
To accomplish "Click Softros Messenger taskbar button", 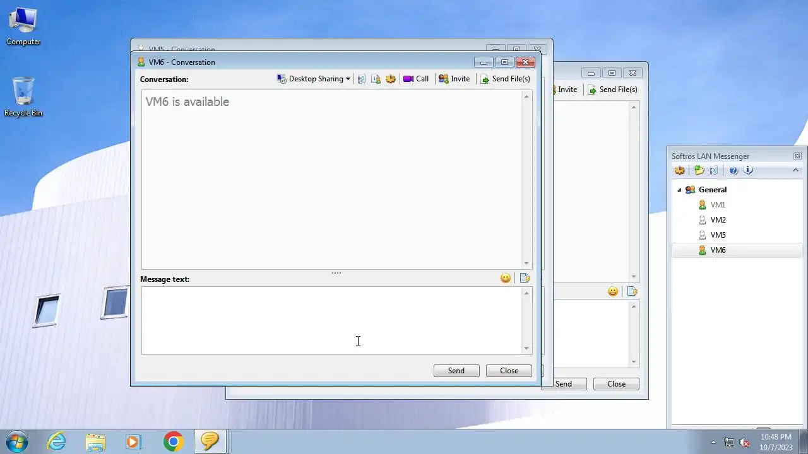I will [210, 441].
